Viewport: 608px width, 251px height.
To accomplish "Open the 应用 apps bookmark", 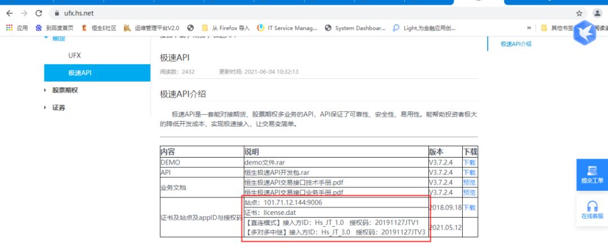I will coord(17,28).
